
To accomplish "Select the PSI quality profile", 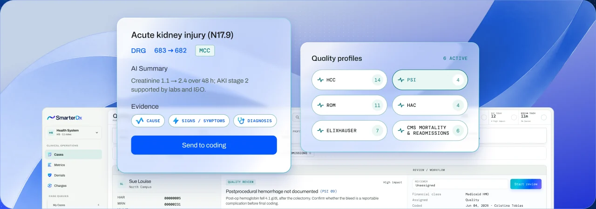I will [x=430, y=80].
